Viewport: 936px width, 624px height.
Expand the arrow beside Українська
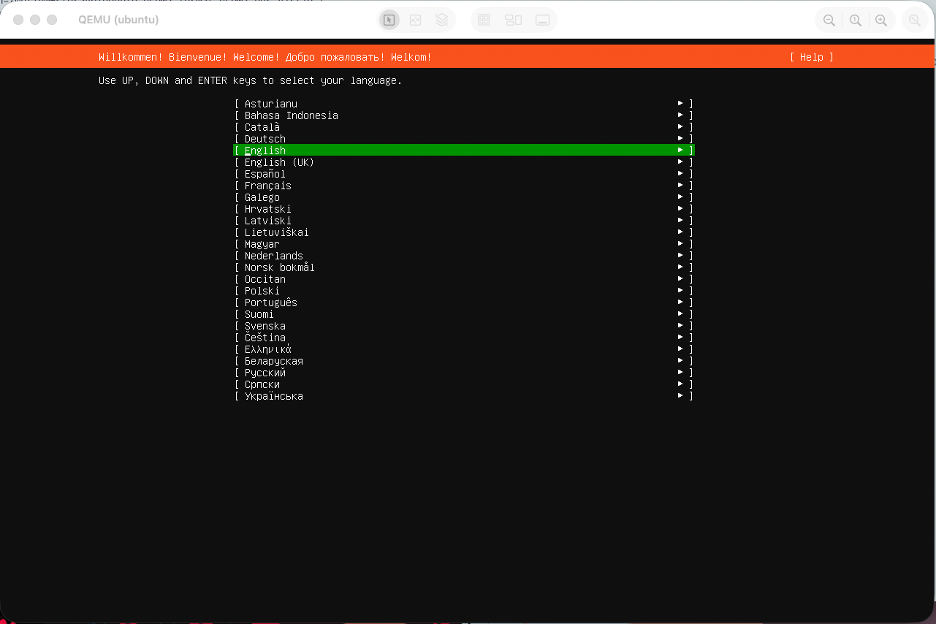pyautogui.click(x=680, y=396)
